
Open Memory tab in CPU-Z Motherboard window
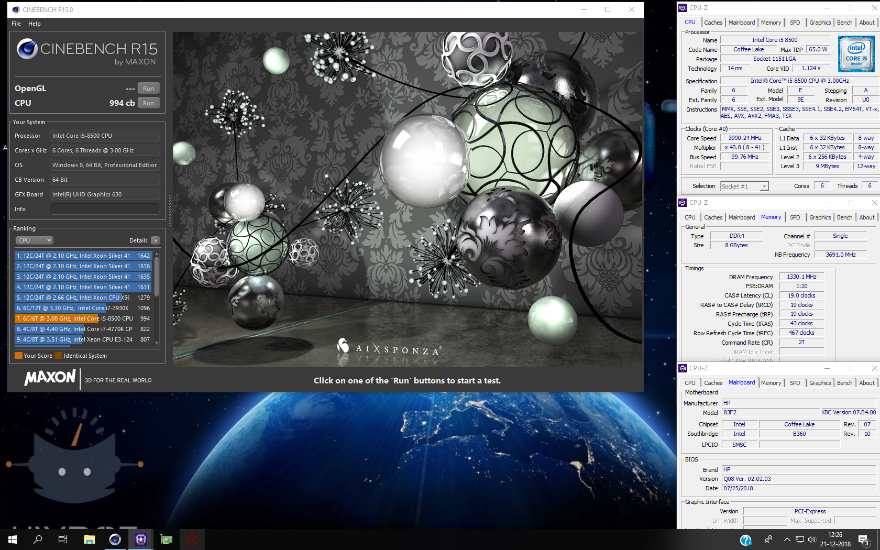[x=771, y=383]
